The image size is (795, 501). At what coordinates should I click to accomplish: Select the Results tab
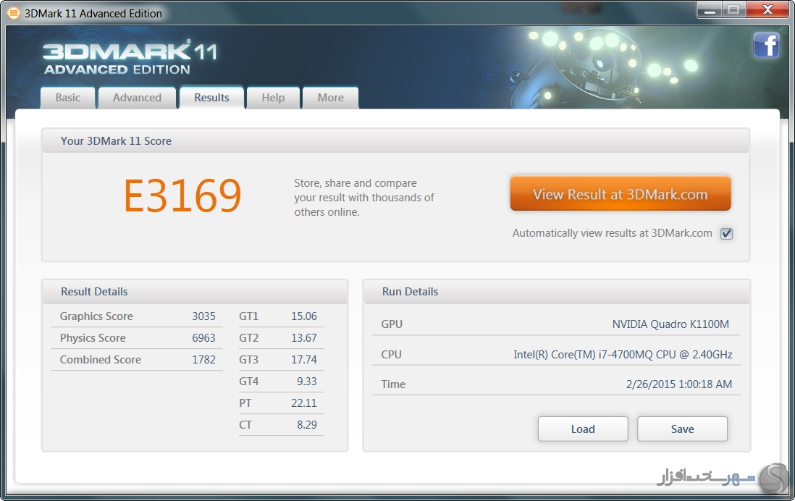tap(211, 98)
